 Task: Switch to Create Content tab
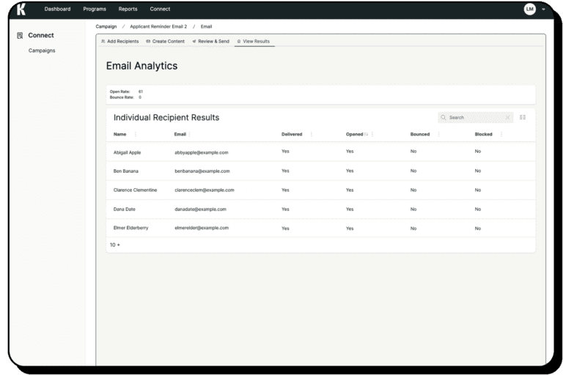click(165, 41)
